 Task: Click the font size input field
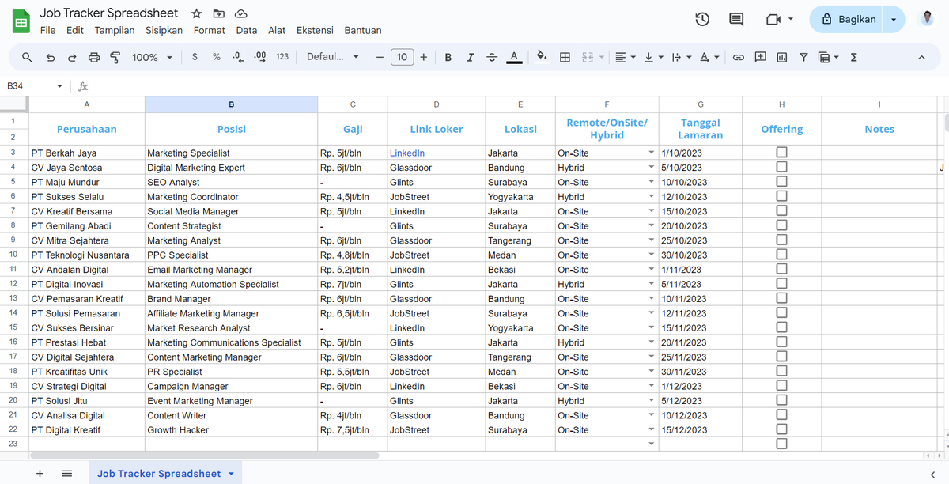(402, 57)
